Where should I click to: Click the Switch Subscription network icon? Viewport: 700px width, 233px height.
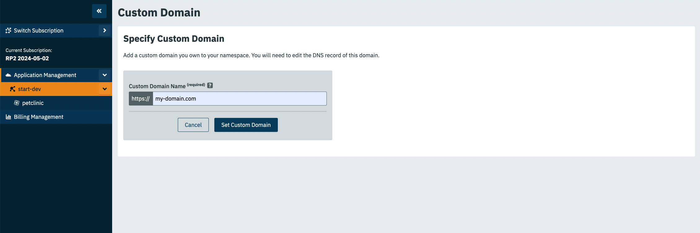8,30
